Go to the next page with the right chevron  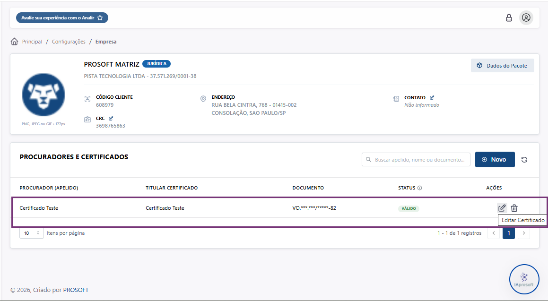coord(523,233)
